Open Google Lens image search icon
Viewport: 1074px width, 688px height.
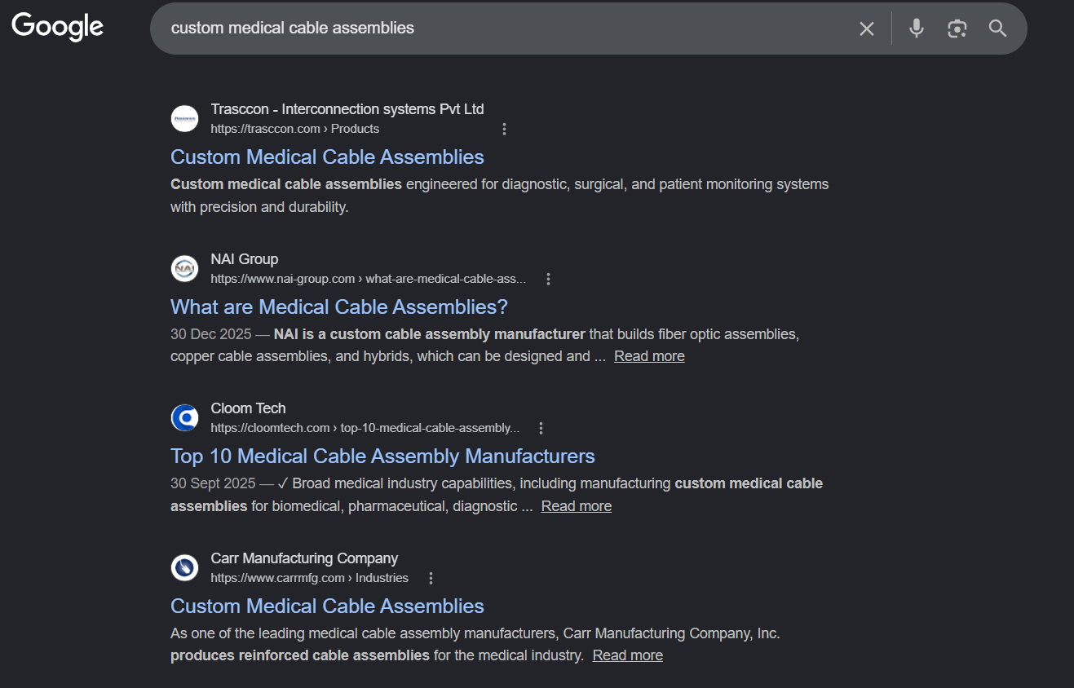(x=957, y=29)
